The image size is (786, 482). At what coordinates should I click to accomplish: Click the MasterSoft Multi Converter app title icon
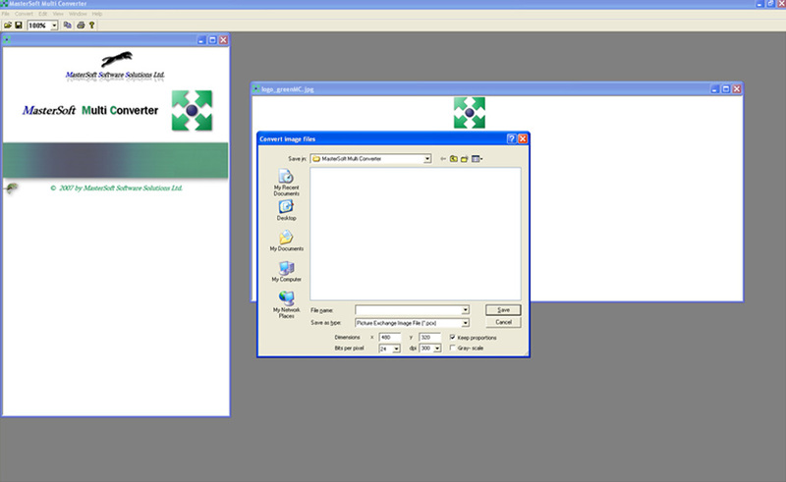click(4, 4)
